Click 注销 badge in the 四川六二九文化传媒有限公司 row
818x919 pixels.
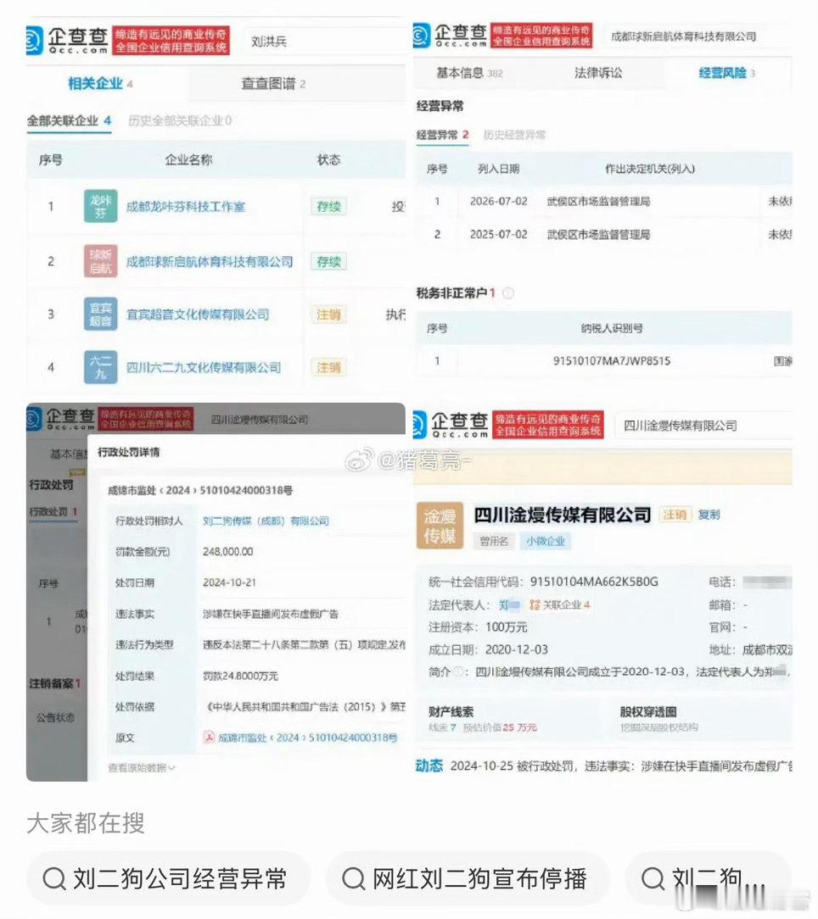pyautogui.click(x=328, y=367)
